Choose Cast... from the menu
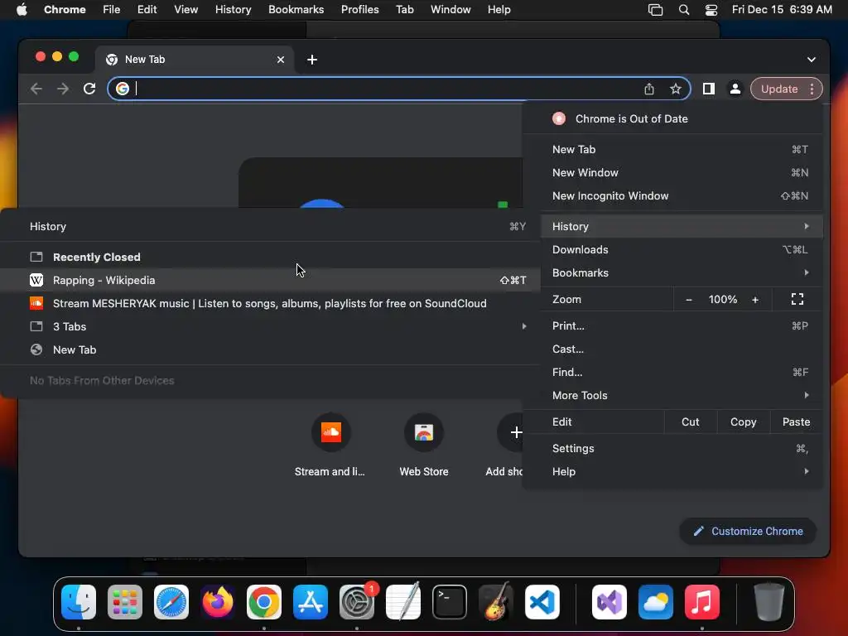Screen dimensions: 848x636 pyautogui.click(x=681, y=349)
